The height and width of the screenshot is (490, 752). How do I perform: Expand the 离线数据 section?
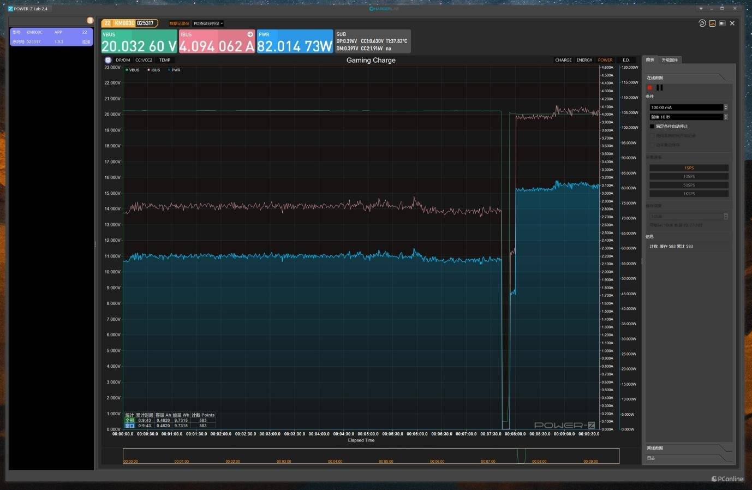tap(688, 448)
